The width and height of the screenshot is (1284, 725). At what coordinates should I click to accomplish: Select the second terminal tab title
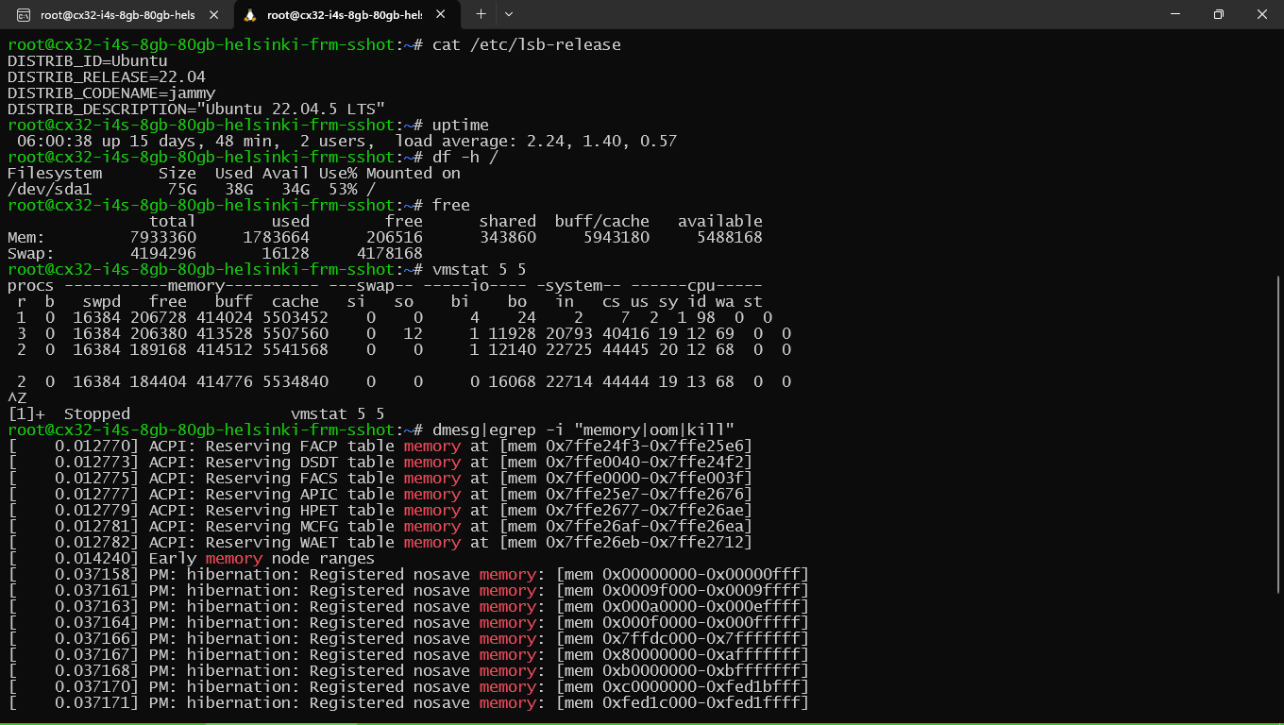point(344,14)
